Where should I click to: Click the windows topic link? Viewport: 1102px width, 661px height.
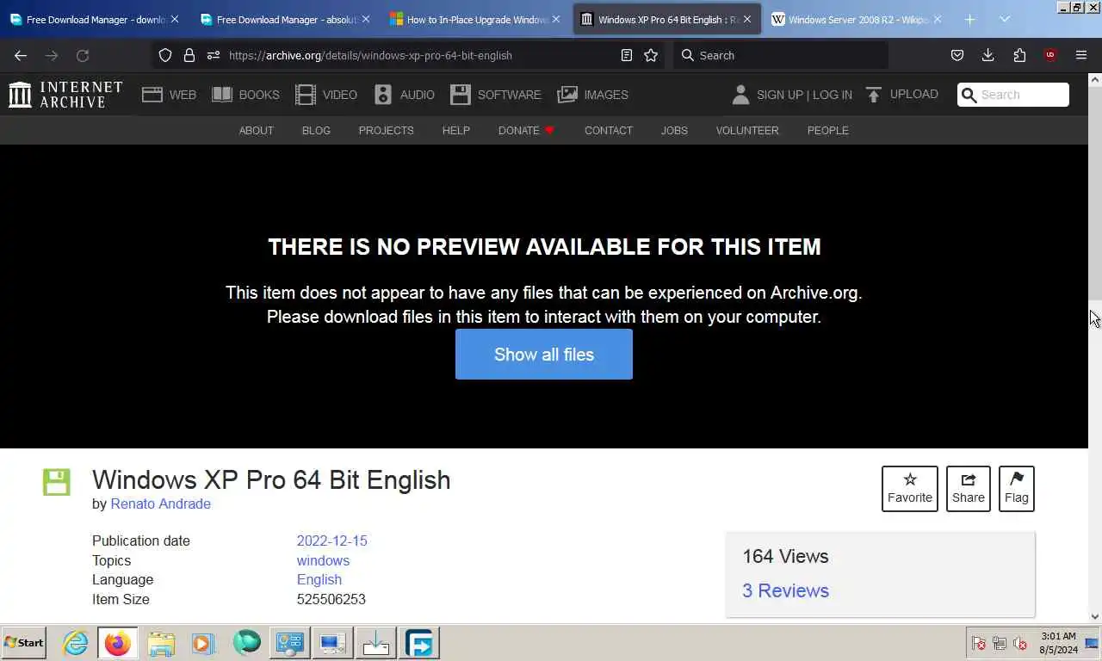coord(323,560)
